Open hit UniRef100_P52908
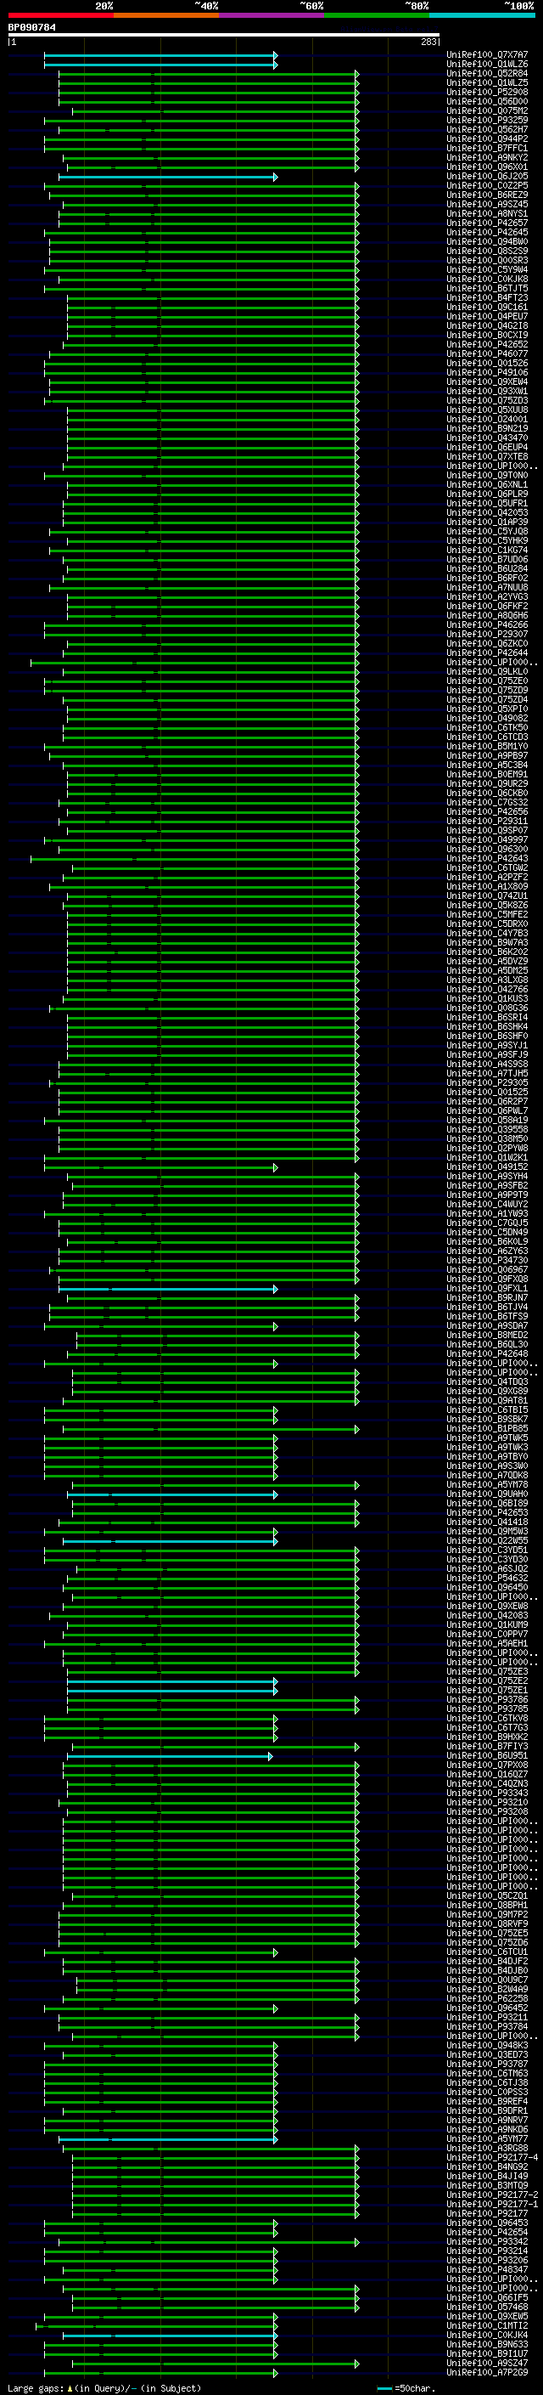This screenshot has width=543, height=2395. tap(487, 92)
